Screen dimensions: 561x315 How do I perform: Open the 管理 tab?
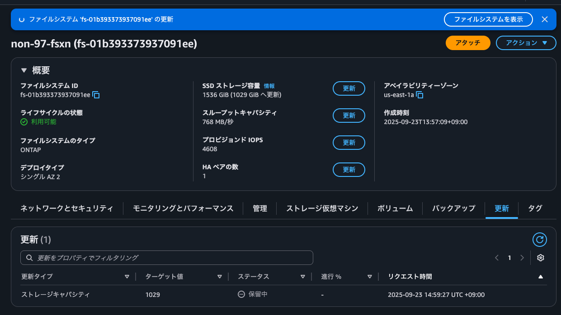click(x=260, y=208)
